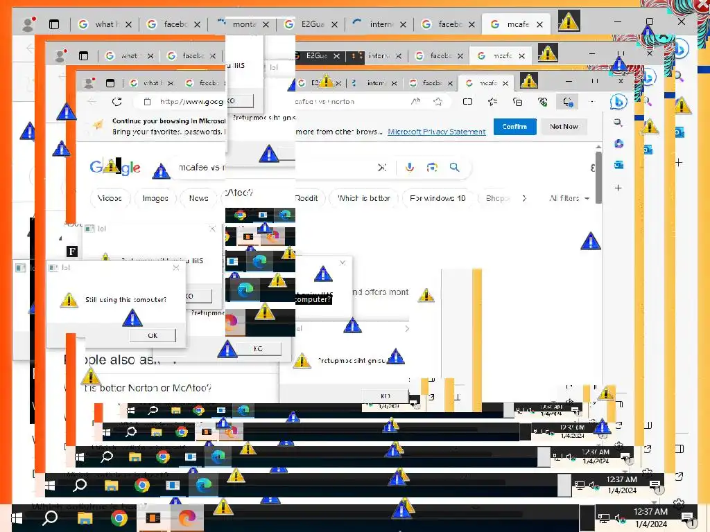Select 'what h' tab in outermost window

pos(105,24)
